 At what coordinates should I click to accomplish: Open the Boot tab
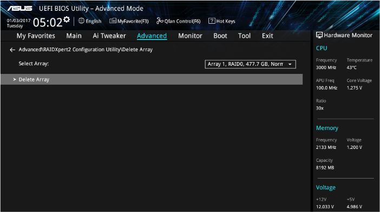[220, 36]
